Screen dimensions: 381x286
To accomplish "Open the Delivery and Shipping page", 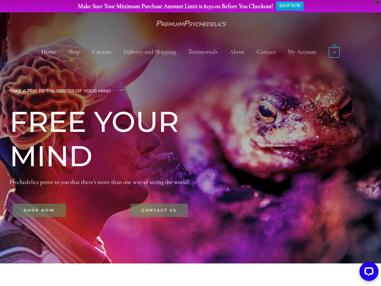I will pos(150,52).
